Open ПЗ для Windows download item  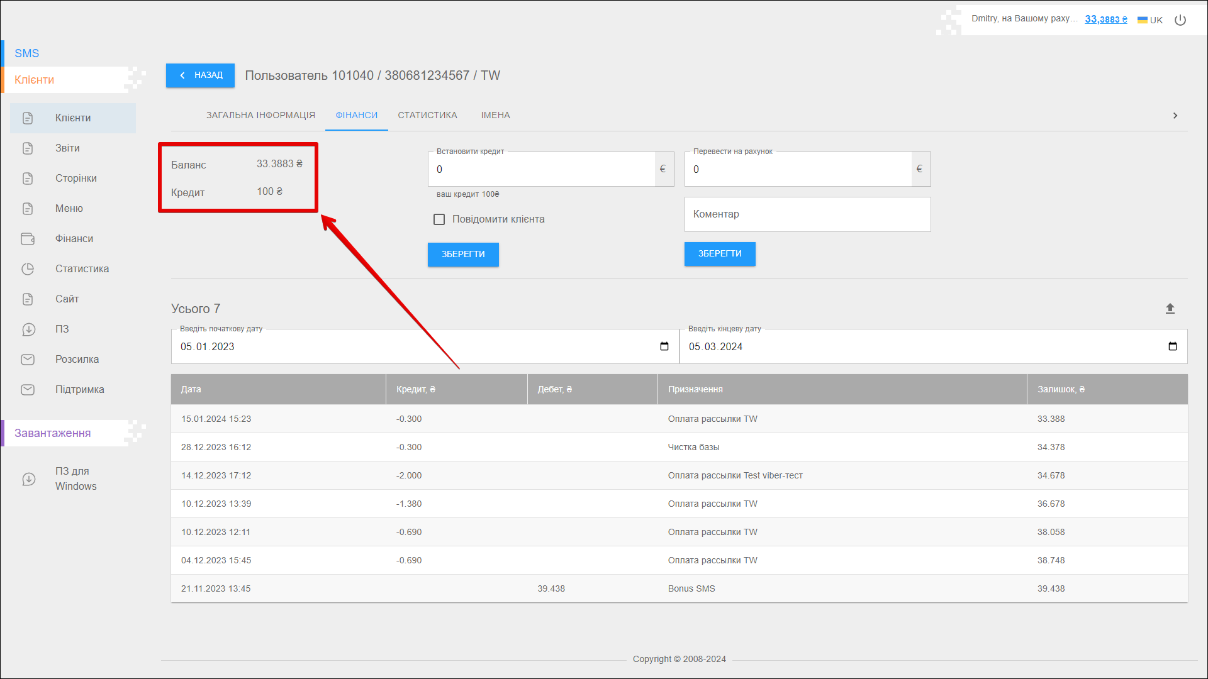pyautogui.click(x=75, y=478)
